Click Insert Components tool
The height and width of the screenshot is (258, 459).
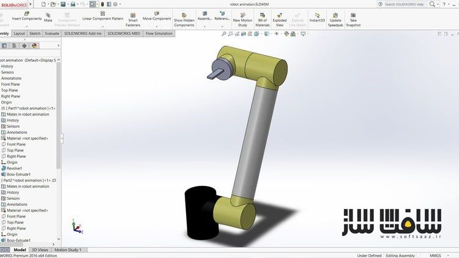click(x=27, y=16)
